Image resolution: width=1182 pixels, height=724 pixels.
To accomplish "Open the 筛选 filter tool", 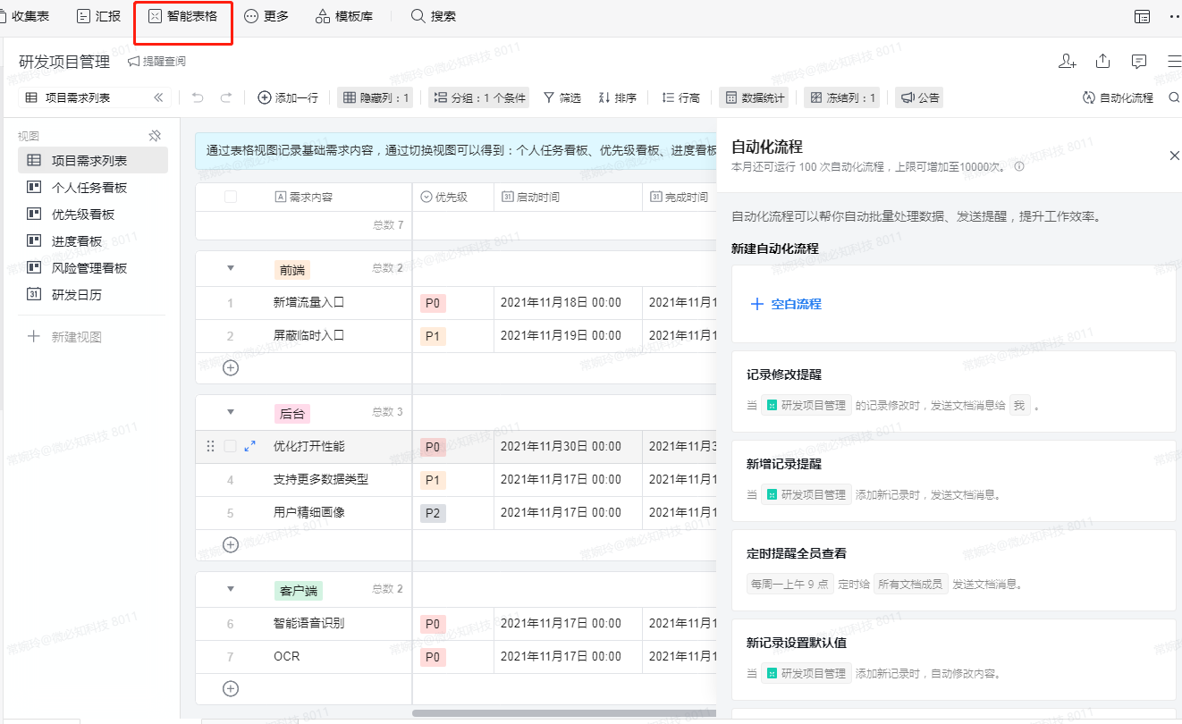I will point(561,97).
